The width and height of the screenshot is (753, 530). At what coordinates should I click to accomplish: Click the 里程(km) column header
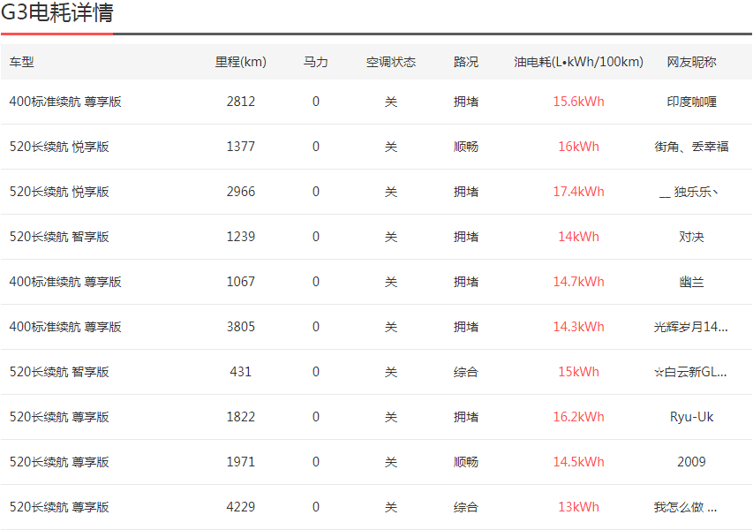240,62
